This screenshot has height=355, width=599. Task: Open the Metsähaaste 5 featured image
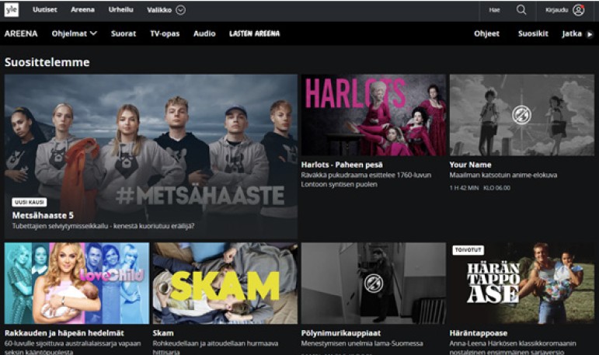(151, 156)
